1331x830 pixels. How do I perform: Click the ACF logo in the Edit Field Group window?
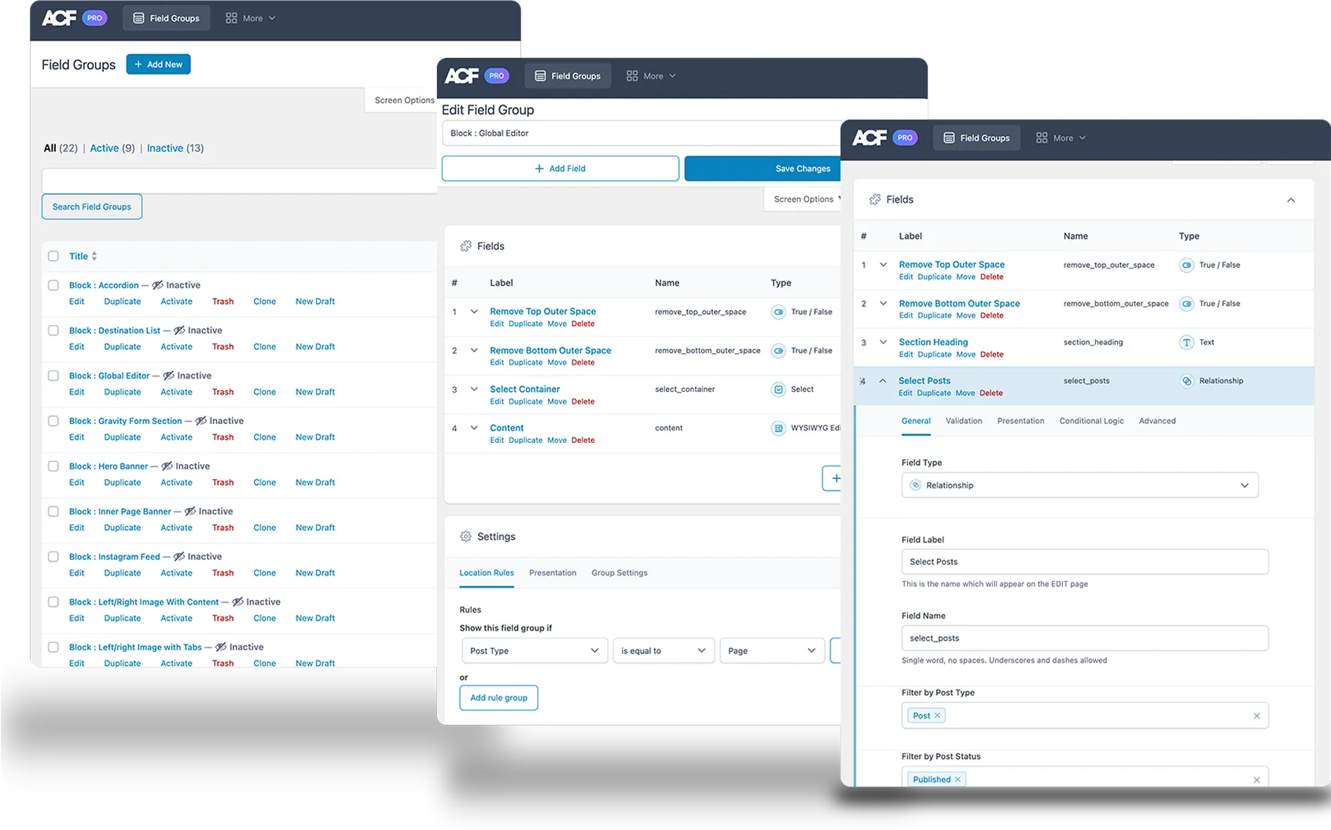(x=461, y=75)
